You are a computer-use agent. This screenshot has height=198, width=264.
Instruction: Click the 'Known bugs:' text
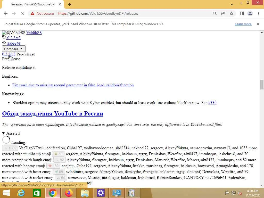tap(13, 94)
